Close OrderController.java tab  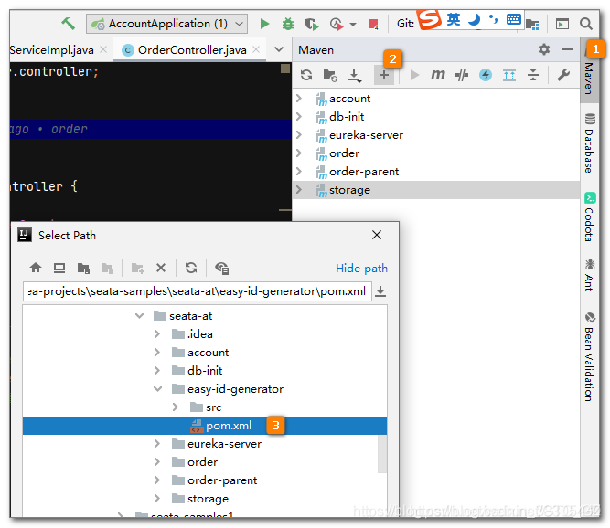tap(256, 49)
